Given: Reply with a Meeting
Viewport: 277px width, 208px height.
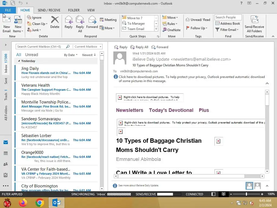Looking at the screenshot, I should click(108, 19).
